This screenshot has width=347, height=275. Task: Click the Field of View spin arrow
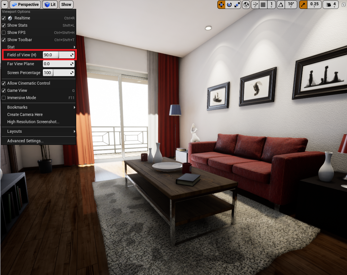click(x=72, y=55)
